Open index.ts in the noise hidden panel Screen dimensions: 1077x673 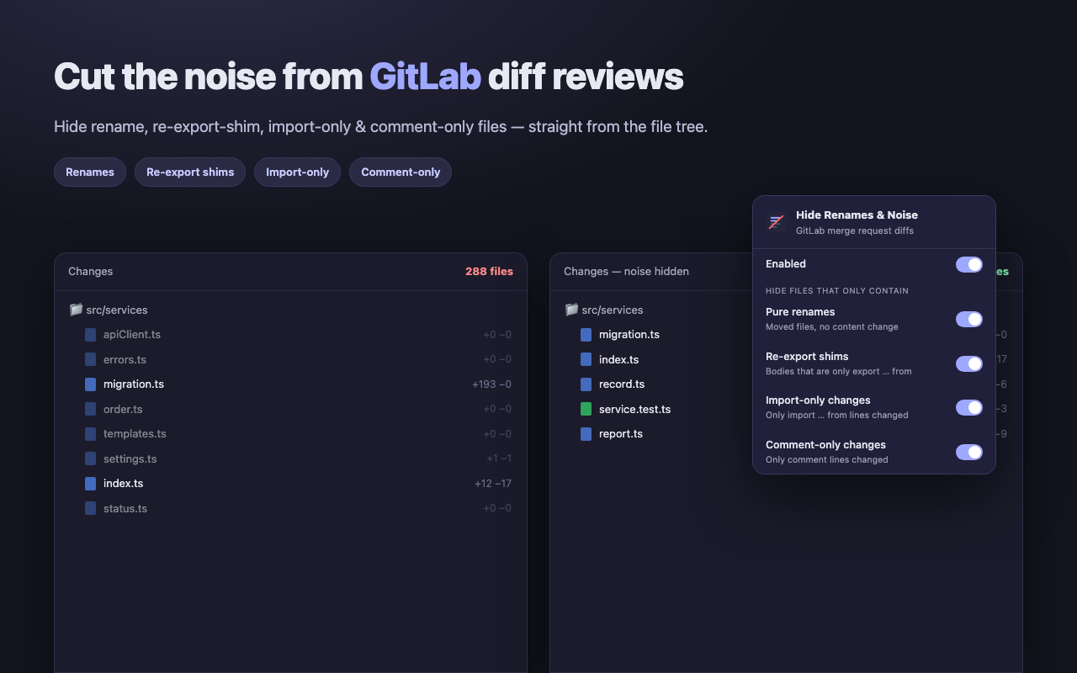618,359
